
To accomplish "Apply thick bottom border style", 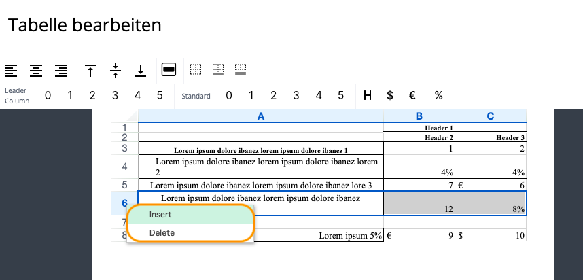I will tap(241, 69).
